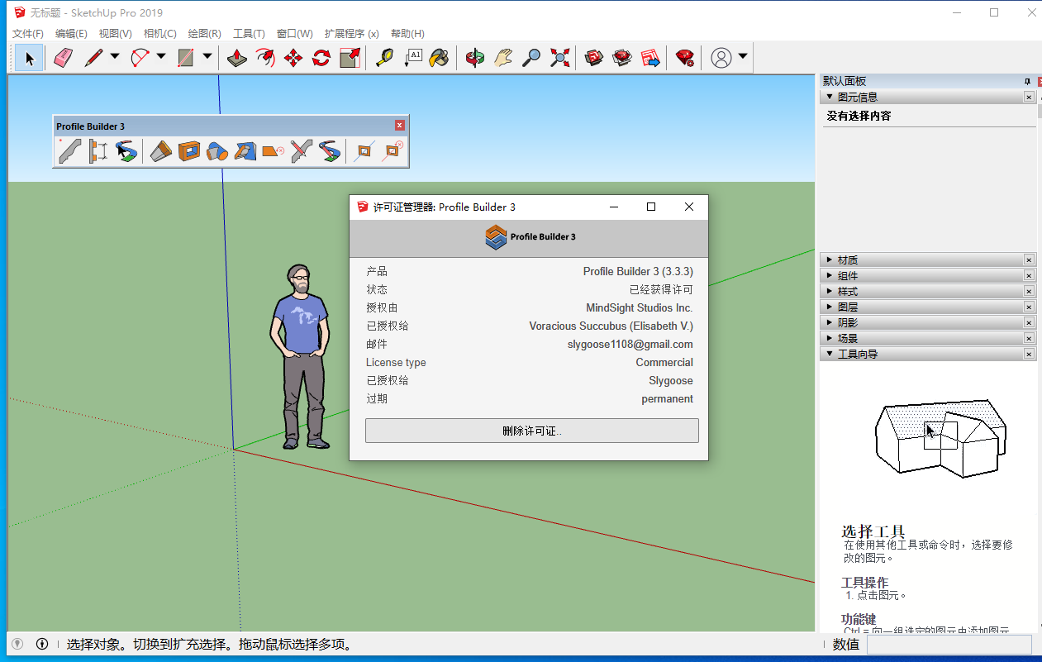Click the 删除许可证.. button

pos(532,431)
